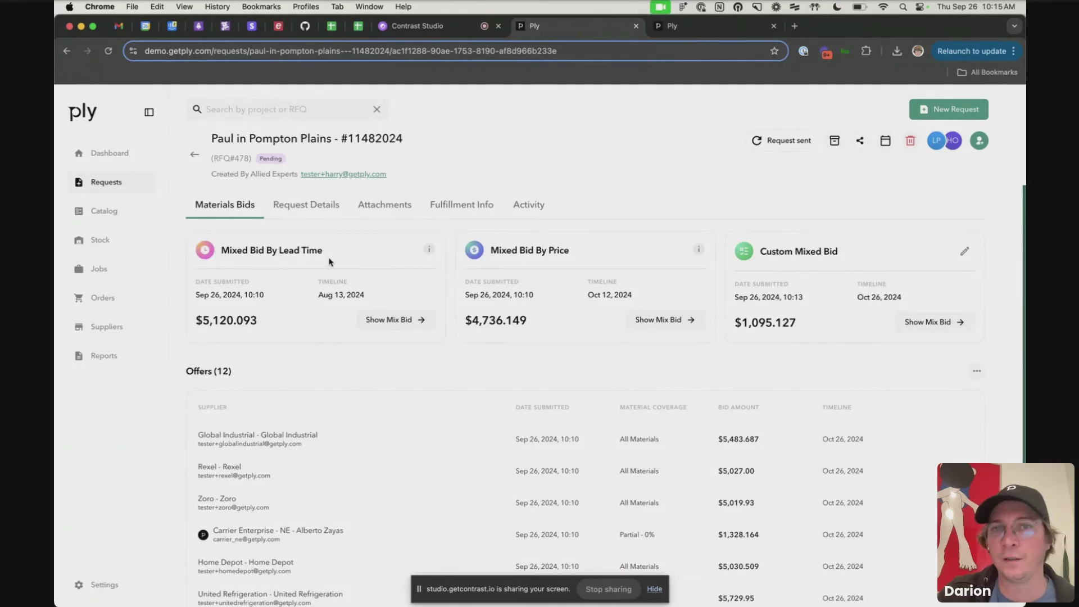Open Offers more options menu
This screenshot has width=1079, height=607.
[x=977, y=371]
